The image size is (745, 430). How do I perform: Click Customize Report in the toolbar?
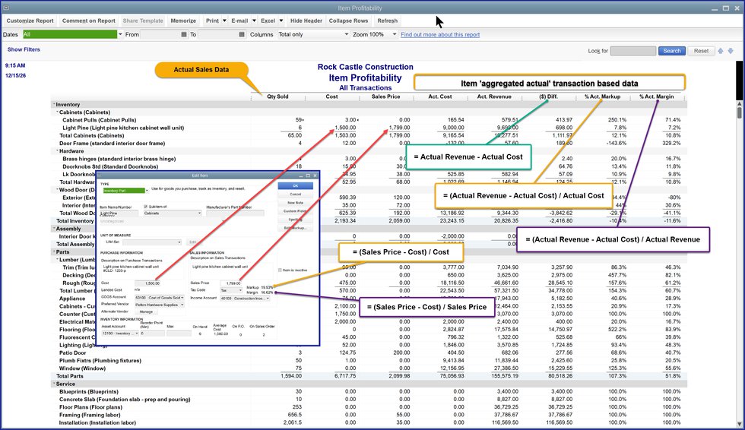click(x=30, y=21)
